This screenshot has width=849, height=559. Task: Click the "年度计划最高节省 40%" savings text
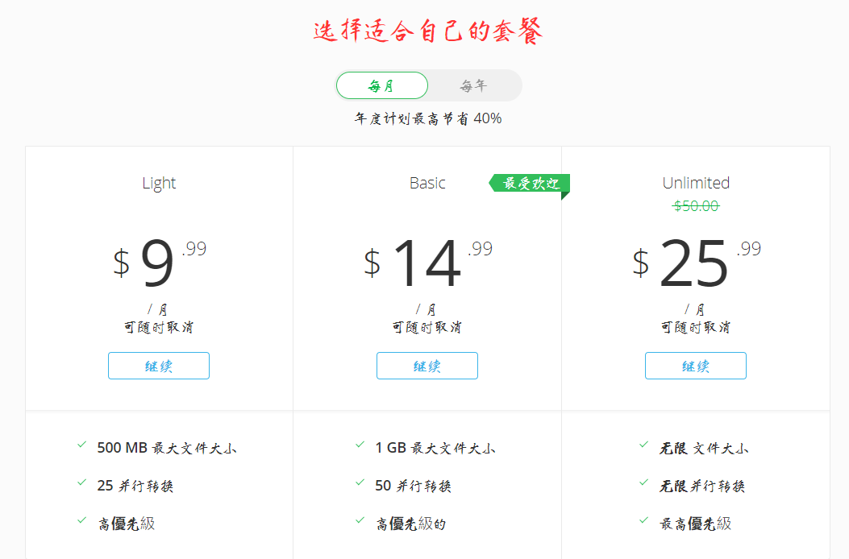(428, 118)
